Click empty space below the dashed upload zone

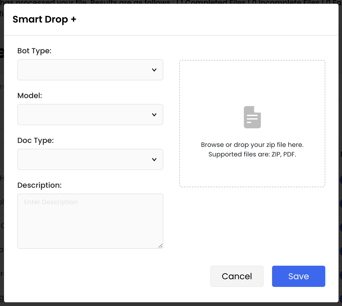[252, 225]
